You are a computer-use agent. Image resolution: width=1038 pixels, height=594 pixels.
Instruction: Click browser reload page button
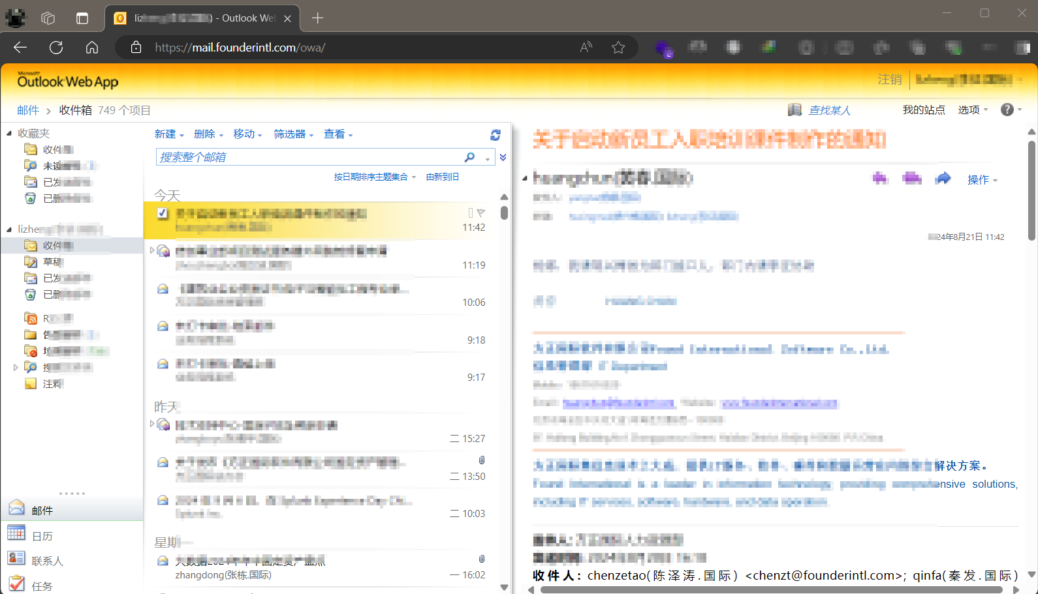(x=56, y=48)
